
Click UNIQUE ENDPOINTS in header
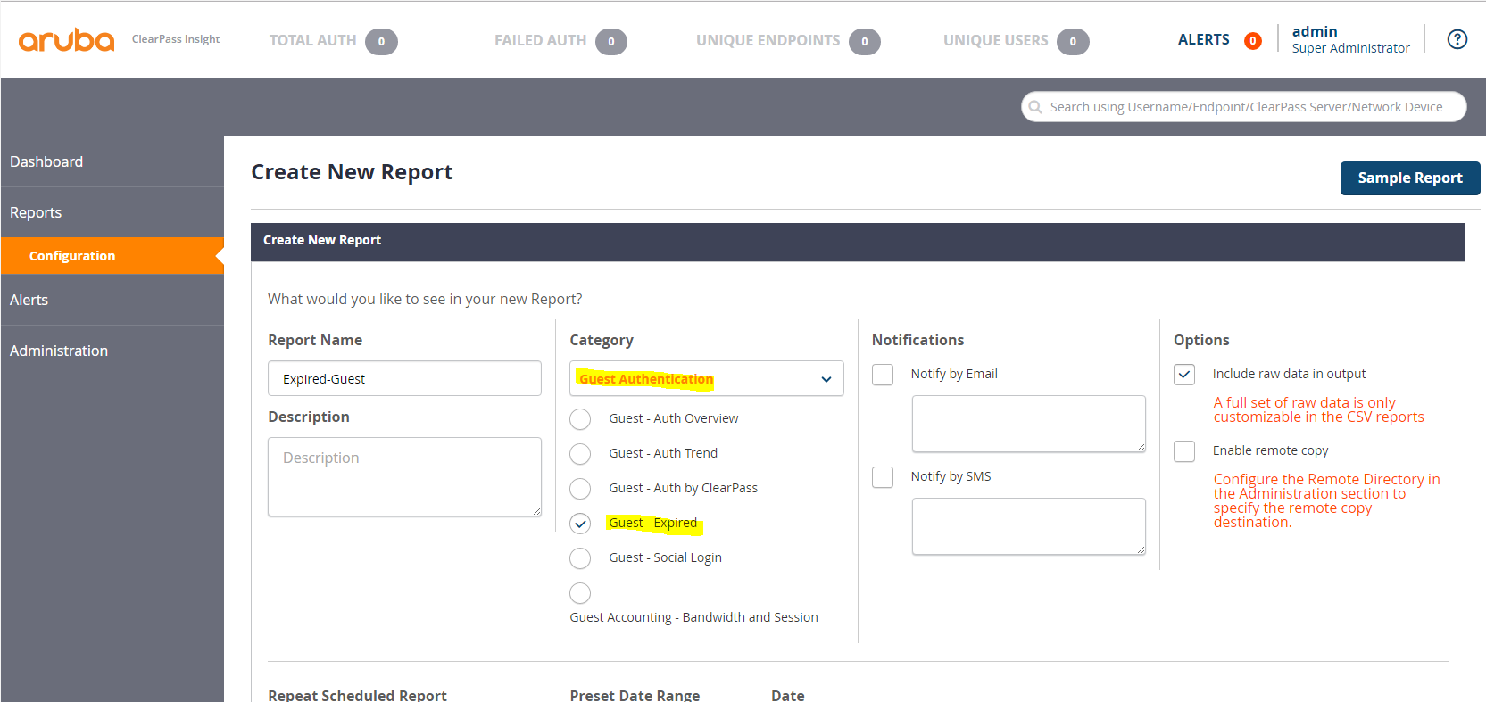[x=768, y=41]
